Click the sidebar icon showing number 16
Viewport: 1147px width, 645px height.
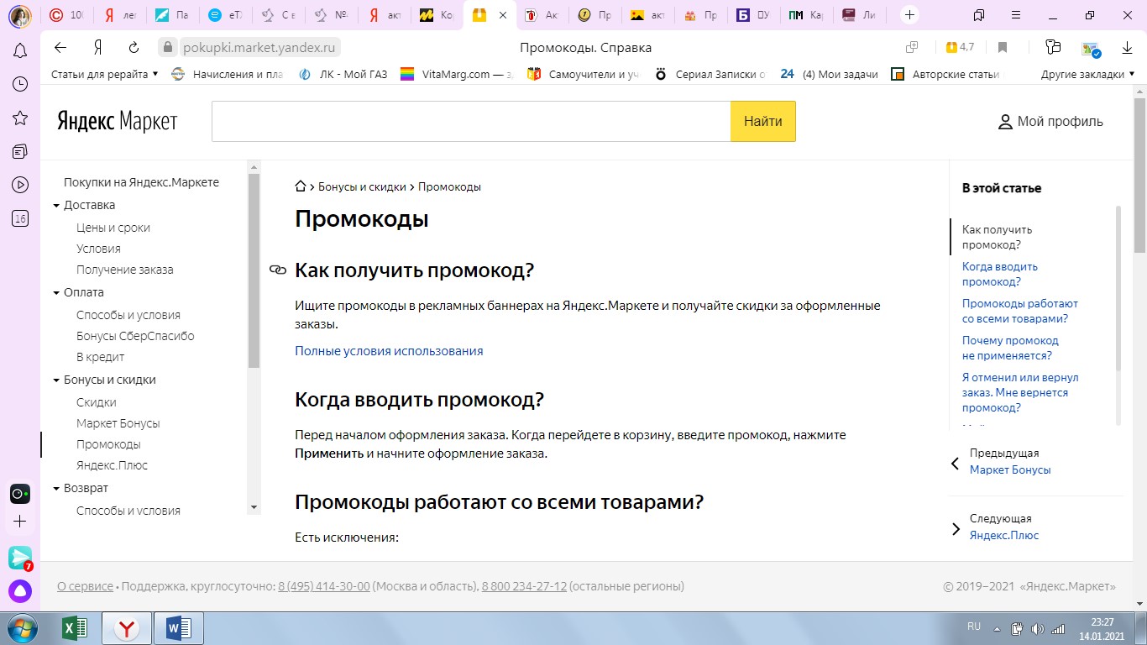click(20, 218)
